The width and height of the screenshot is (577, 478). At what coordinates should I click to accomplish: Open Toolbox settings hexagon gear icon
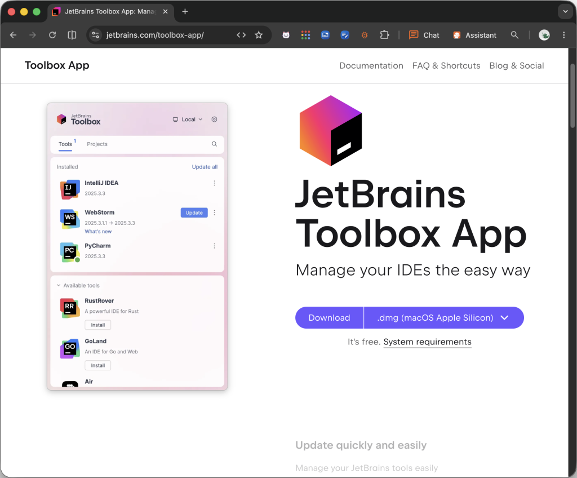tap(214, 119)
